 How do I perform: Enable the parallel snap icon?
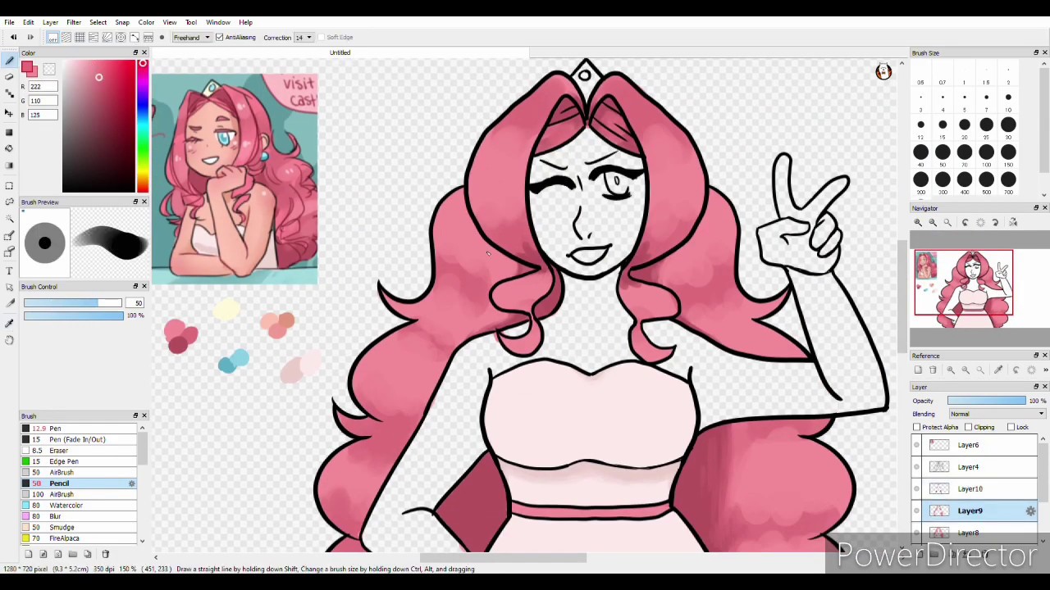[x=66, y=37]
